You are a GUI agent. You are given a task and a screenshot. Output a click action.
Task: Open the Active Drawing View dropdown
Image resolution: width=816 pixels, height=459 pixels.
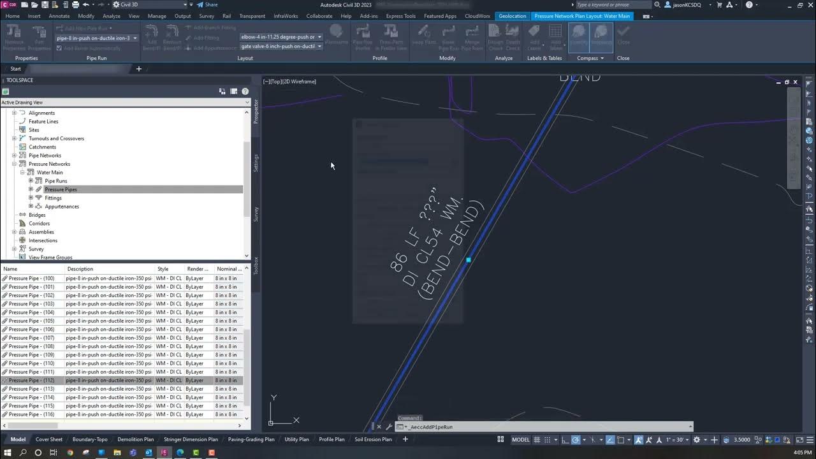click(125, 103)
